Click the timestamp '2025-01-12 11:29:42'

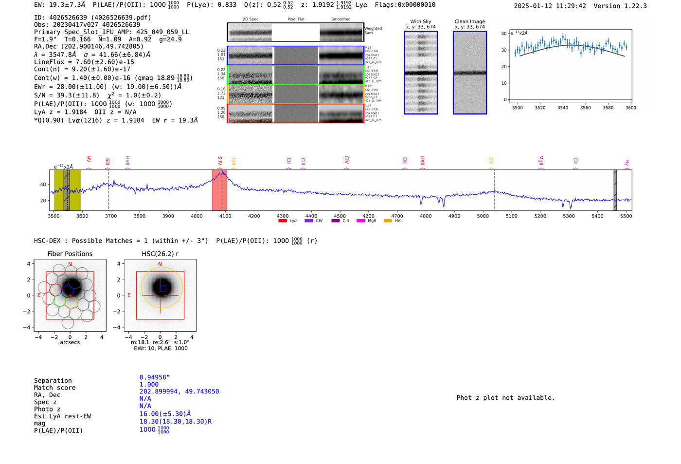(550, 6)
